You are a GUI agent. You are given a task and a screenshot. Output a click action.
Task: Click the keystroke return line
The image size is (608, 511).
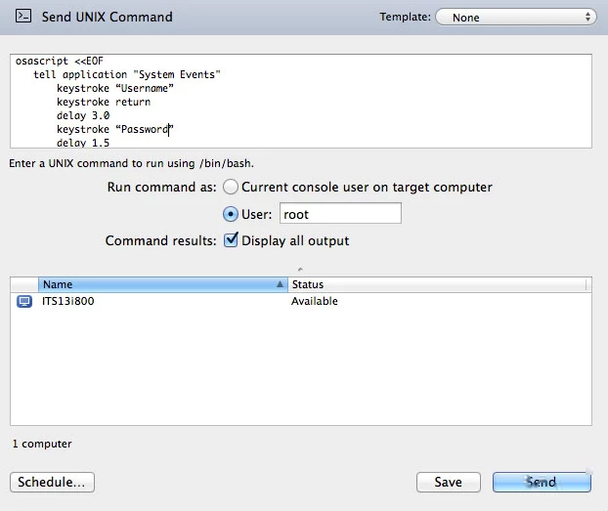(104, 102)
